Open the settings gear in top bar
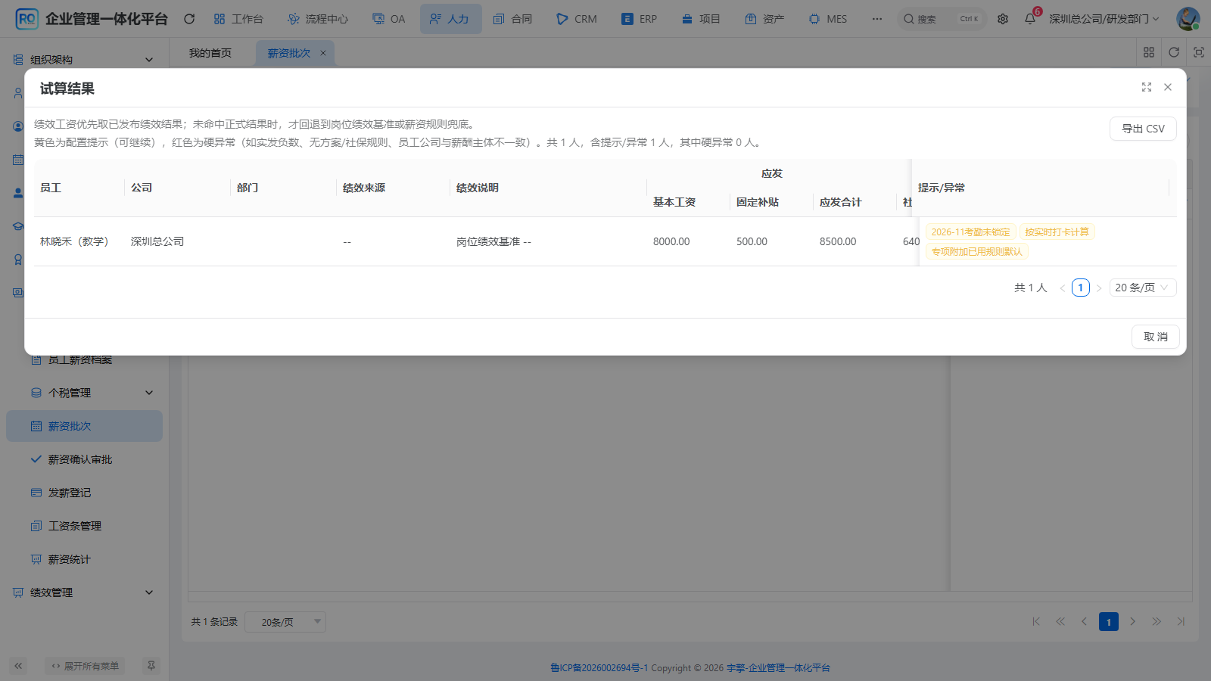The height and width of the screenshot is (681, 1211). coord(1003,19)
